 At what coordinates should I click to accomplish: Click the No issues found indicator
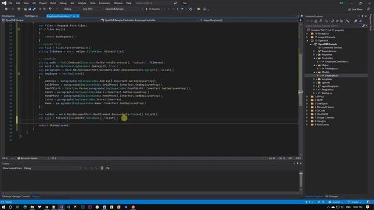click(x=27, y=158)
